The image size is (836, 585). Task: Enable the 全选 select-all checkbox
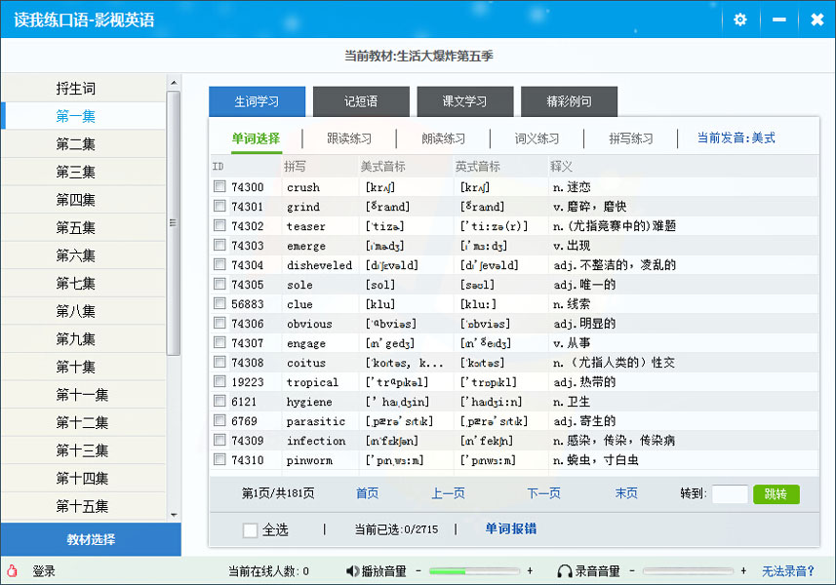click(250, 529)
